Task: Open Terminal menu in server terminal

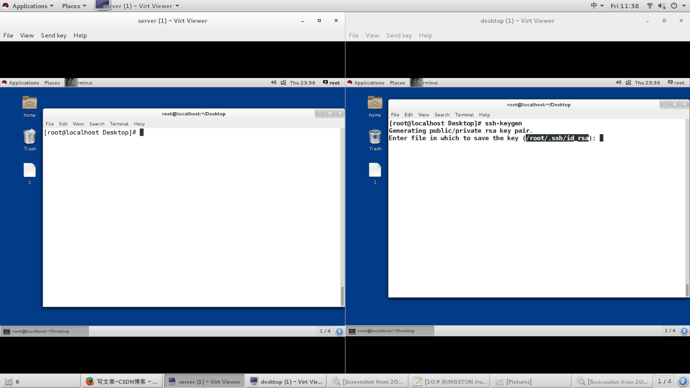Action: (x=119, y=124)
